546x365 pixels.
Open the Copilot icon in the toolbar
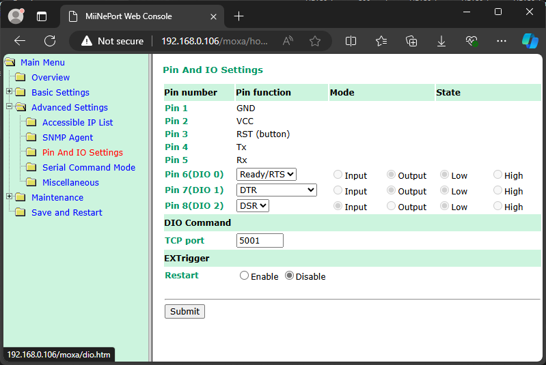pos(530,41)
